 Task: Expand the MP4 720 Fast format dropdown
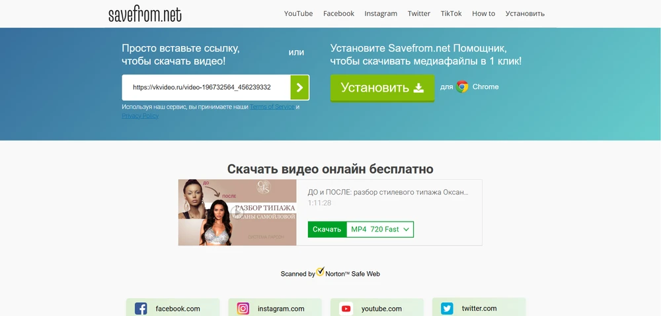tap(381, 229)
